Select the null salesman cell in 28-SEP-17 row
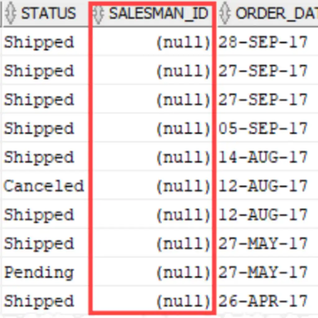Viewport: 318px width, 318px height. pos(152,42)
